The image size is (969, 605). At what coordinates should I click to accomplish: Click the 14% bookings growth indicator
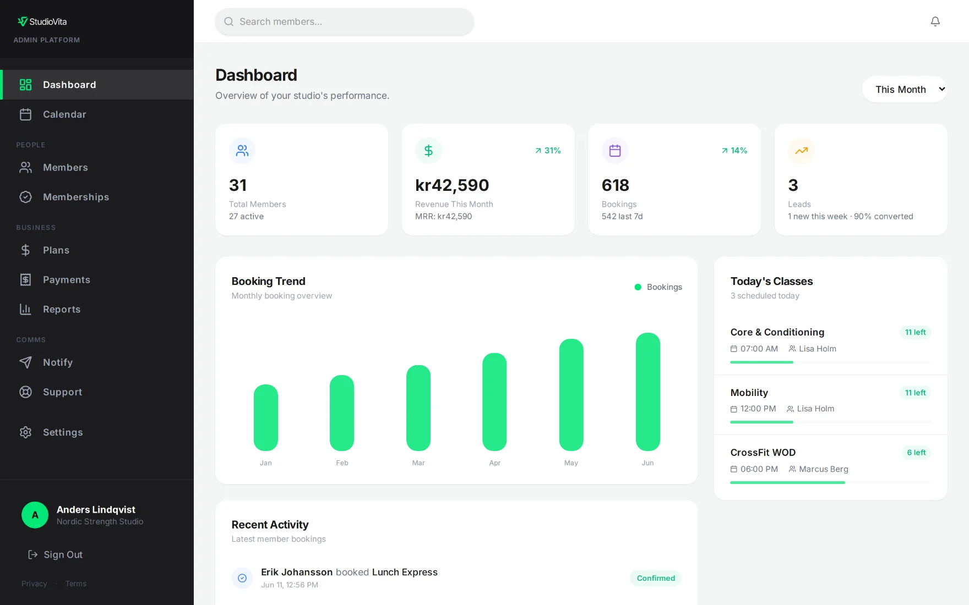coord(734,151)
